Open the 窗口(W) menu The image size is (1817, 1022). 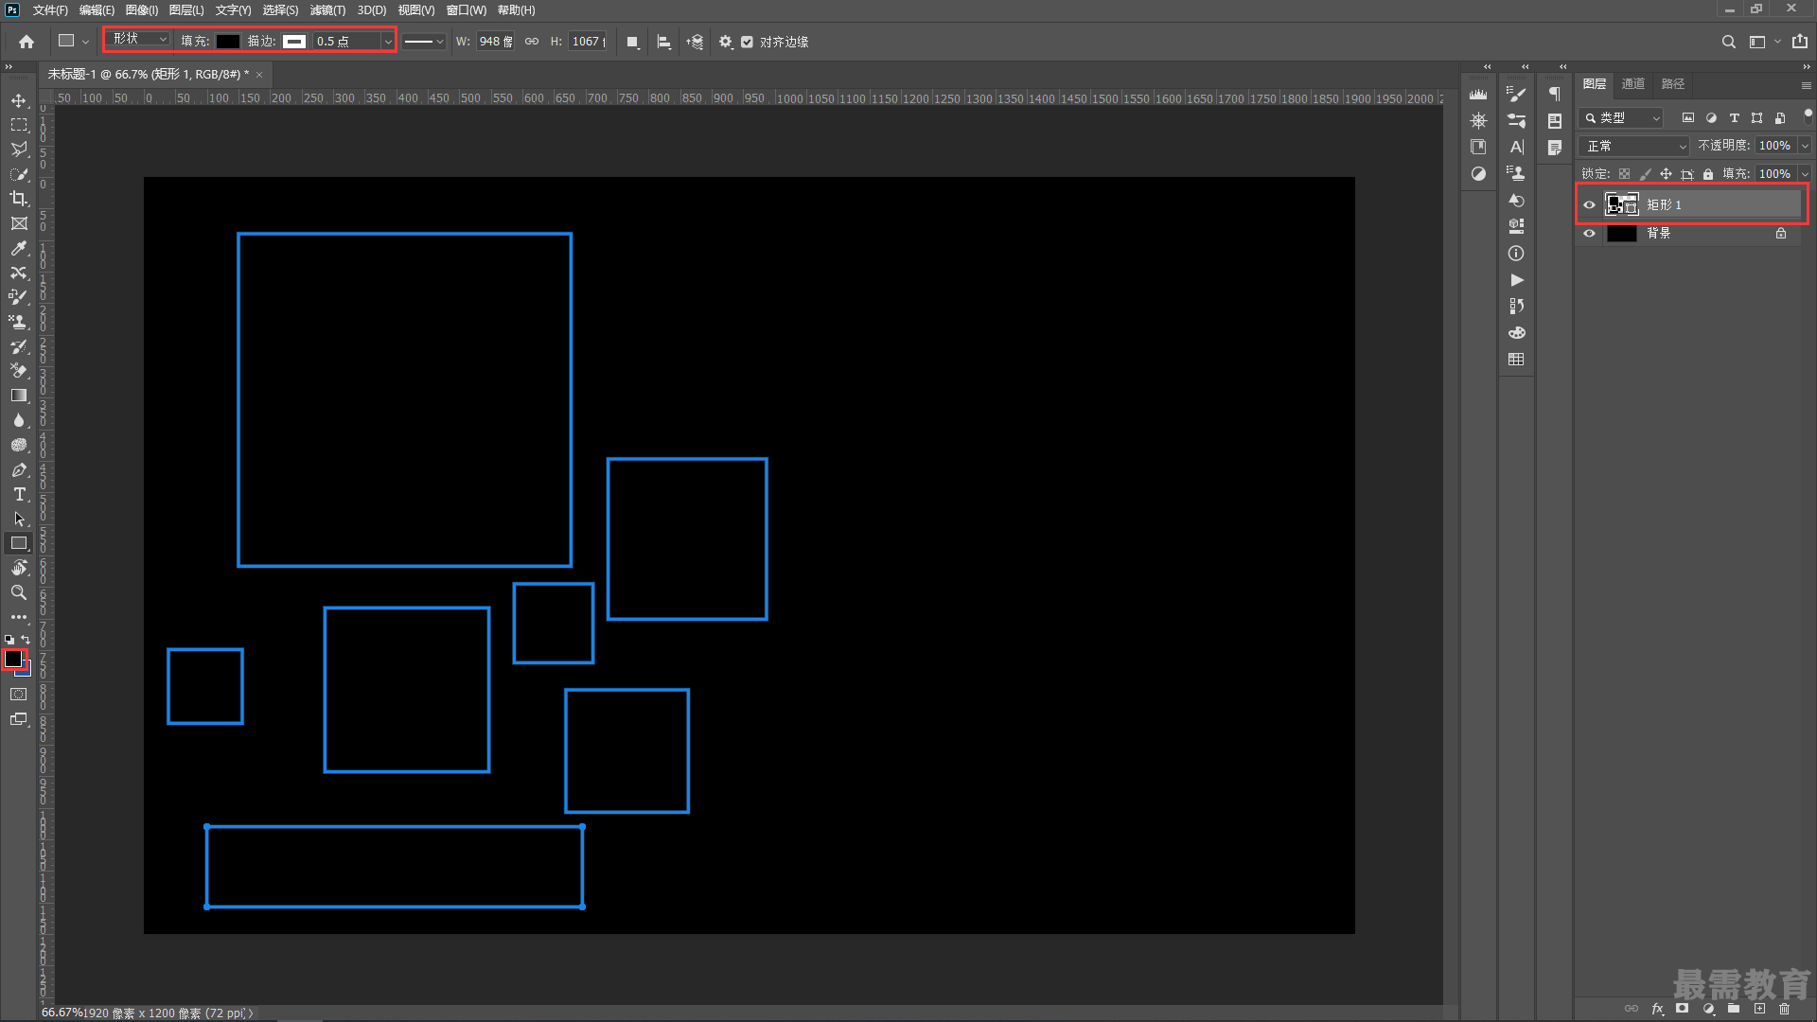point(467,10)
